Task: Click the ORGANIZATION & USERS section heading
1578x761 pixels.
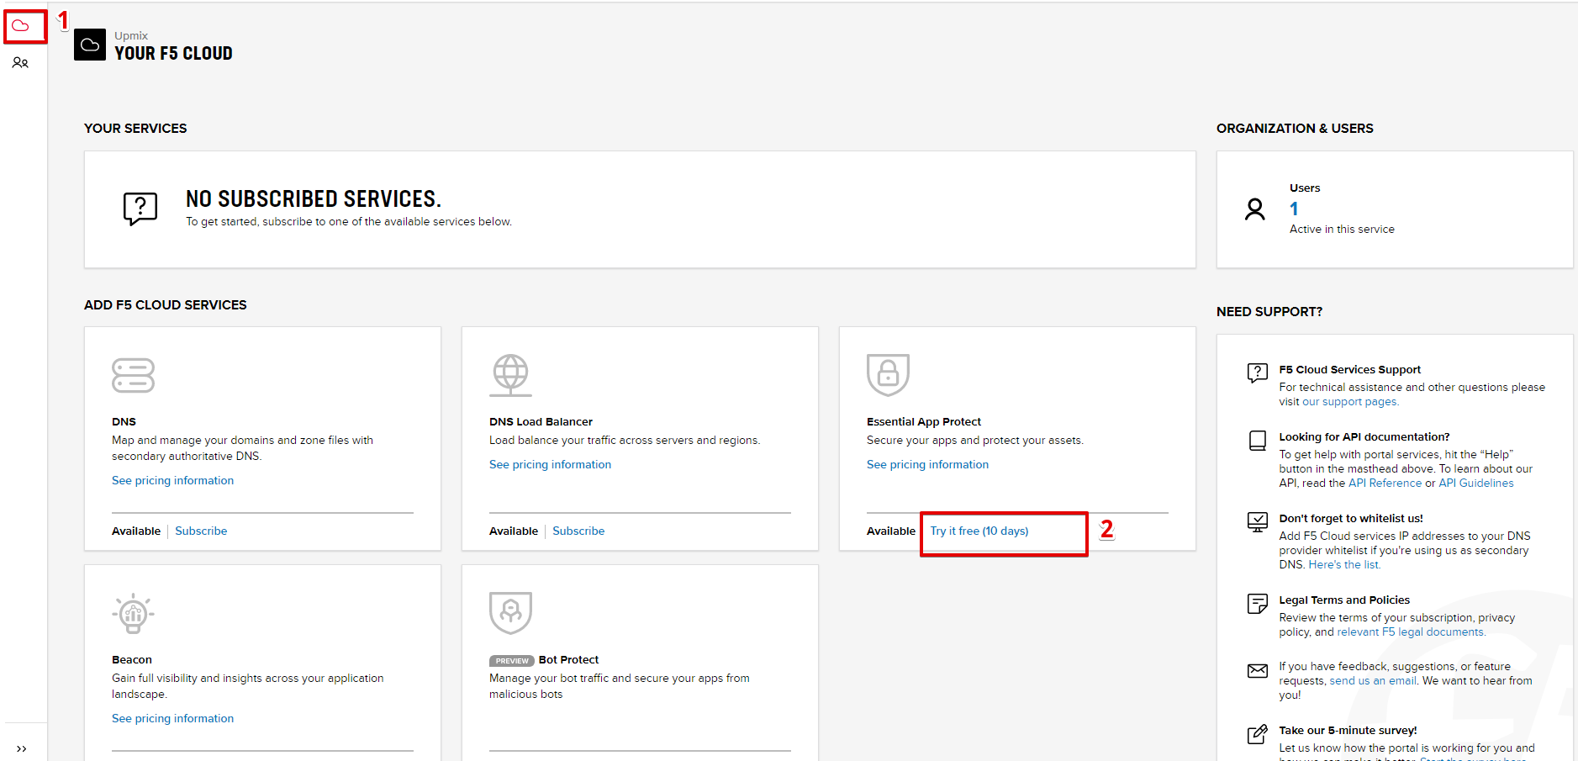Action: [1295, 128]
